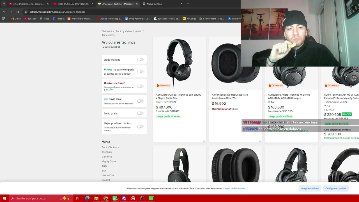Filter by Vision Elite brand

coord(108,175)
